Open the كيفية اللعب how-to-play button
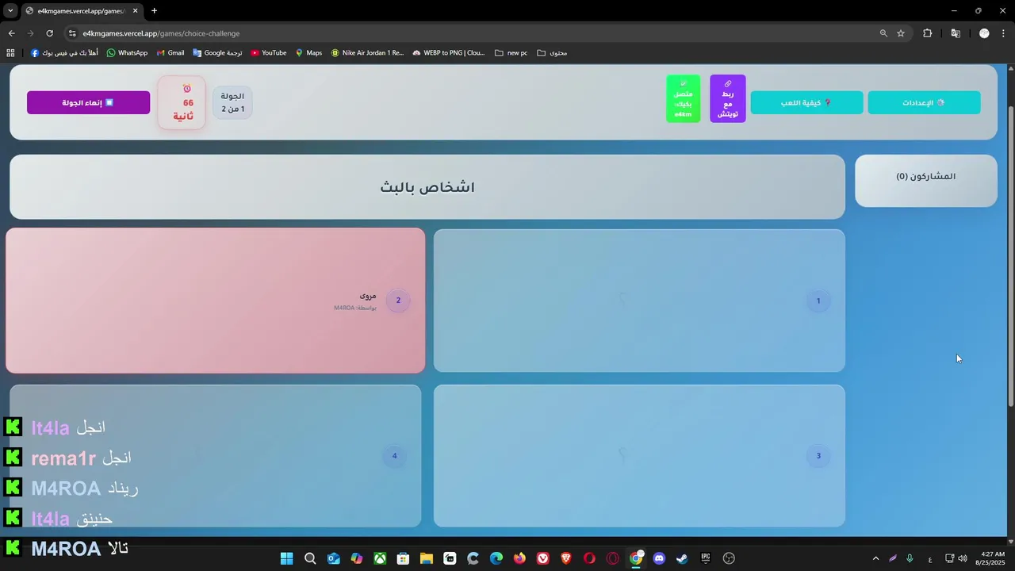This screenshot has height=571, width=1015. coord(806,102)
